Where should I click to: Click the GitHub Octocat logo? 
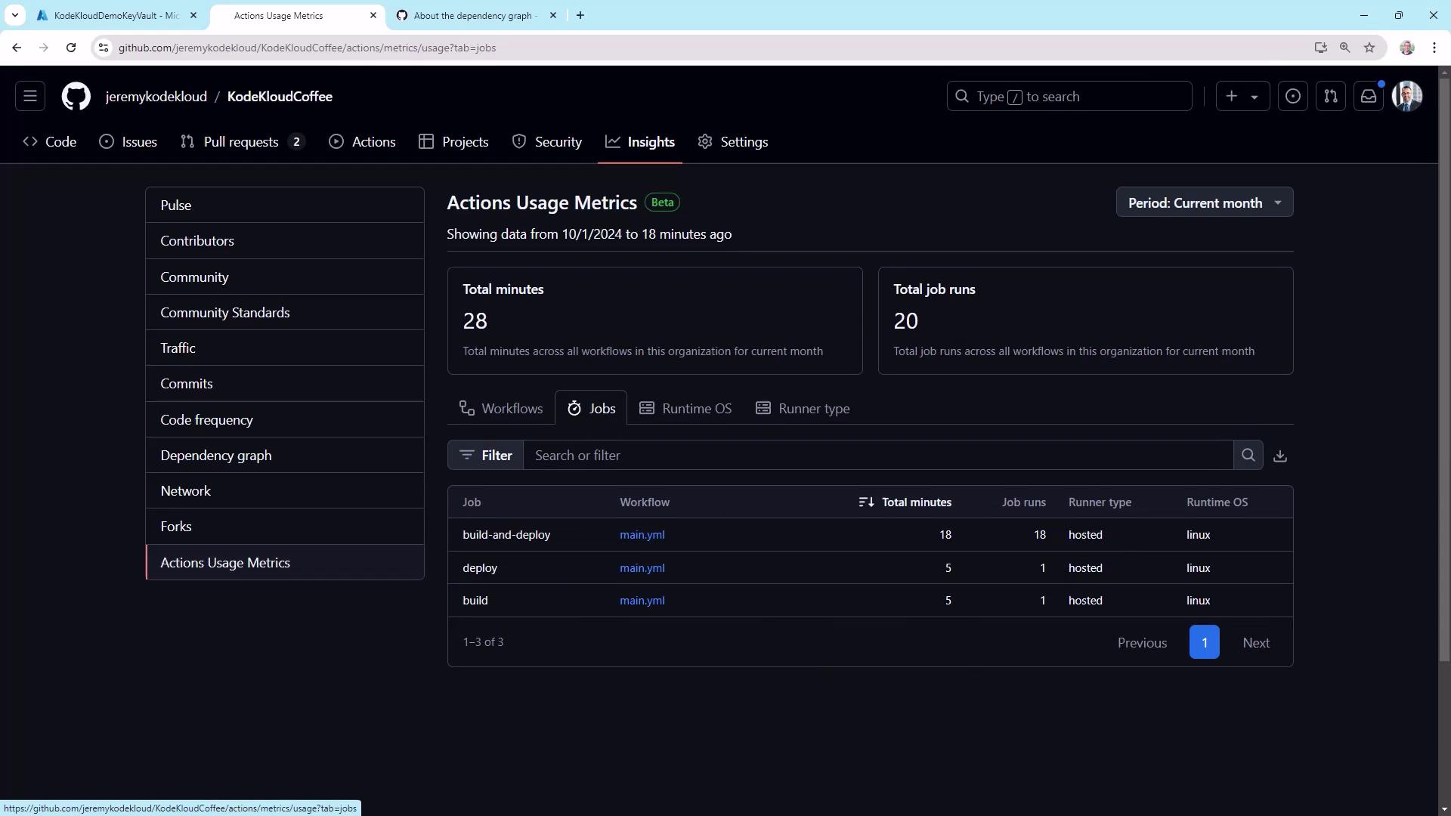tap(76, 97)
